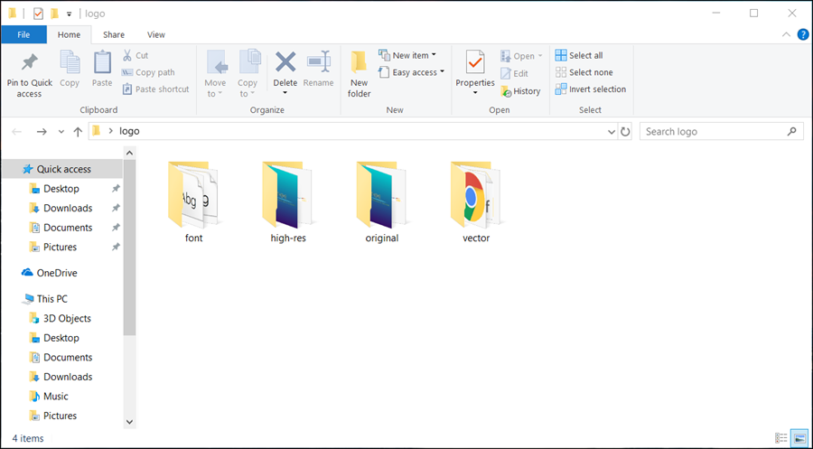Expand the Easy access dropdown
Screen dimensions: 813x449
(x=443, y=72)
